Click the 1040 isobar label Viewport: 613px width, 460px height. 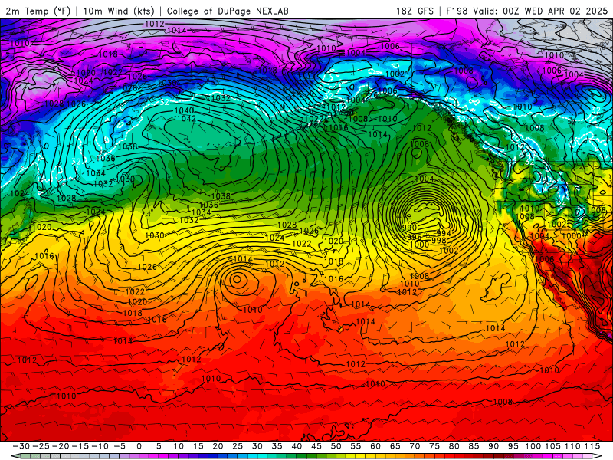click(184, 110)
